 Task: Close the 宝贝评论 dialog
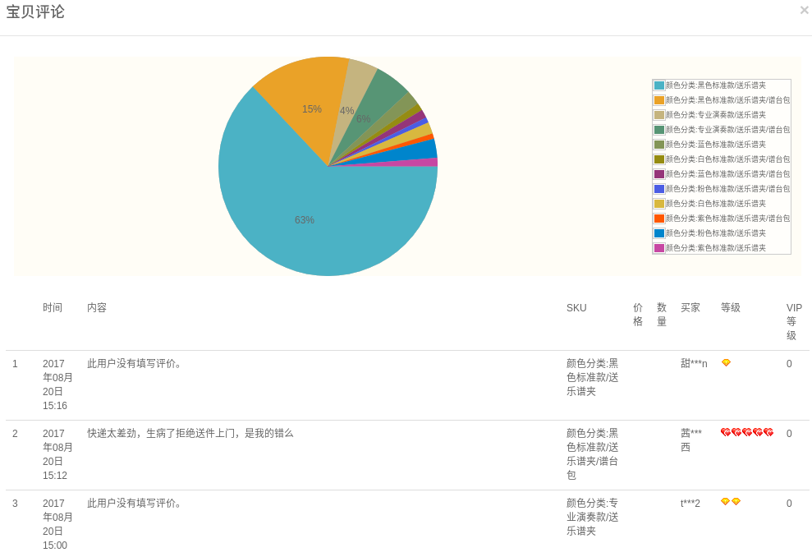click(x=805, y=10)
